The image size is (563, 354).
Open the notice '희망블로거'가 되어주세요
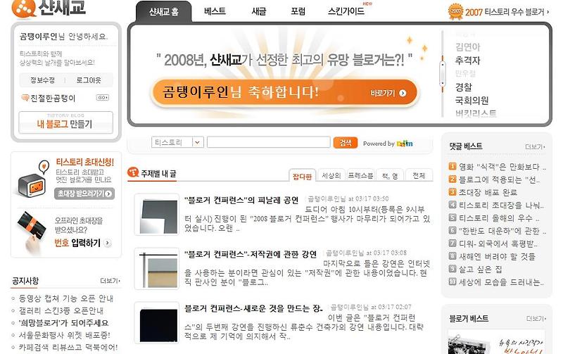pos(63,323)
